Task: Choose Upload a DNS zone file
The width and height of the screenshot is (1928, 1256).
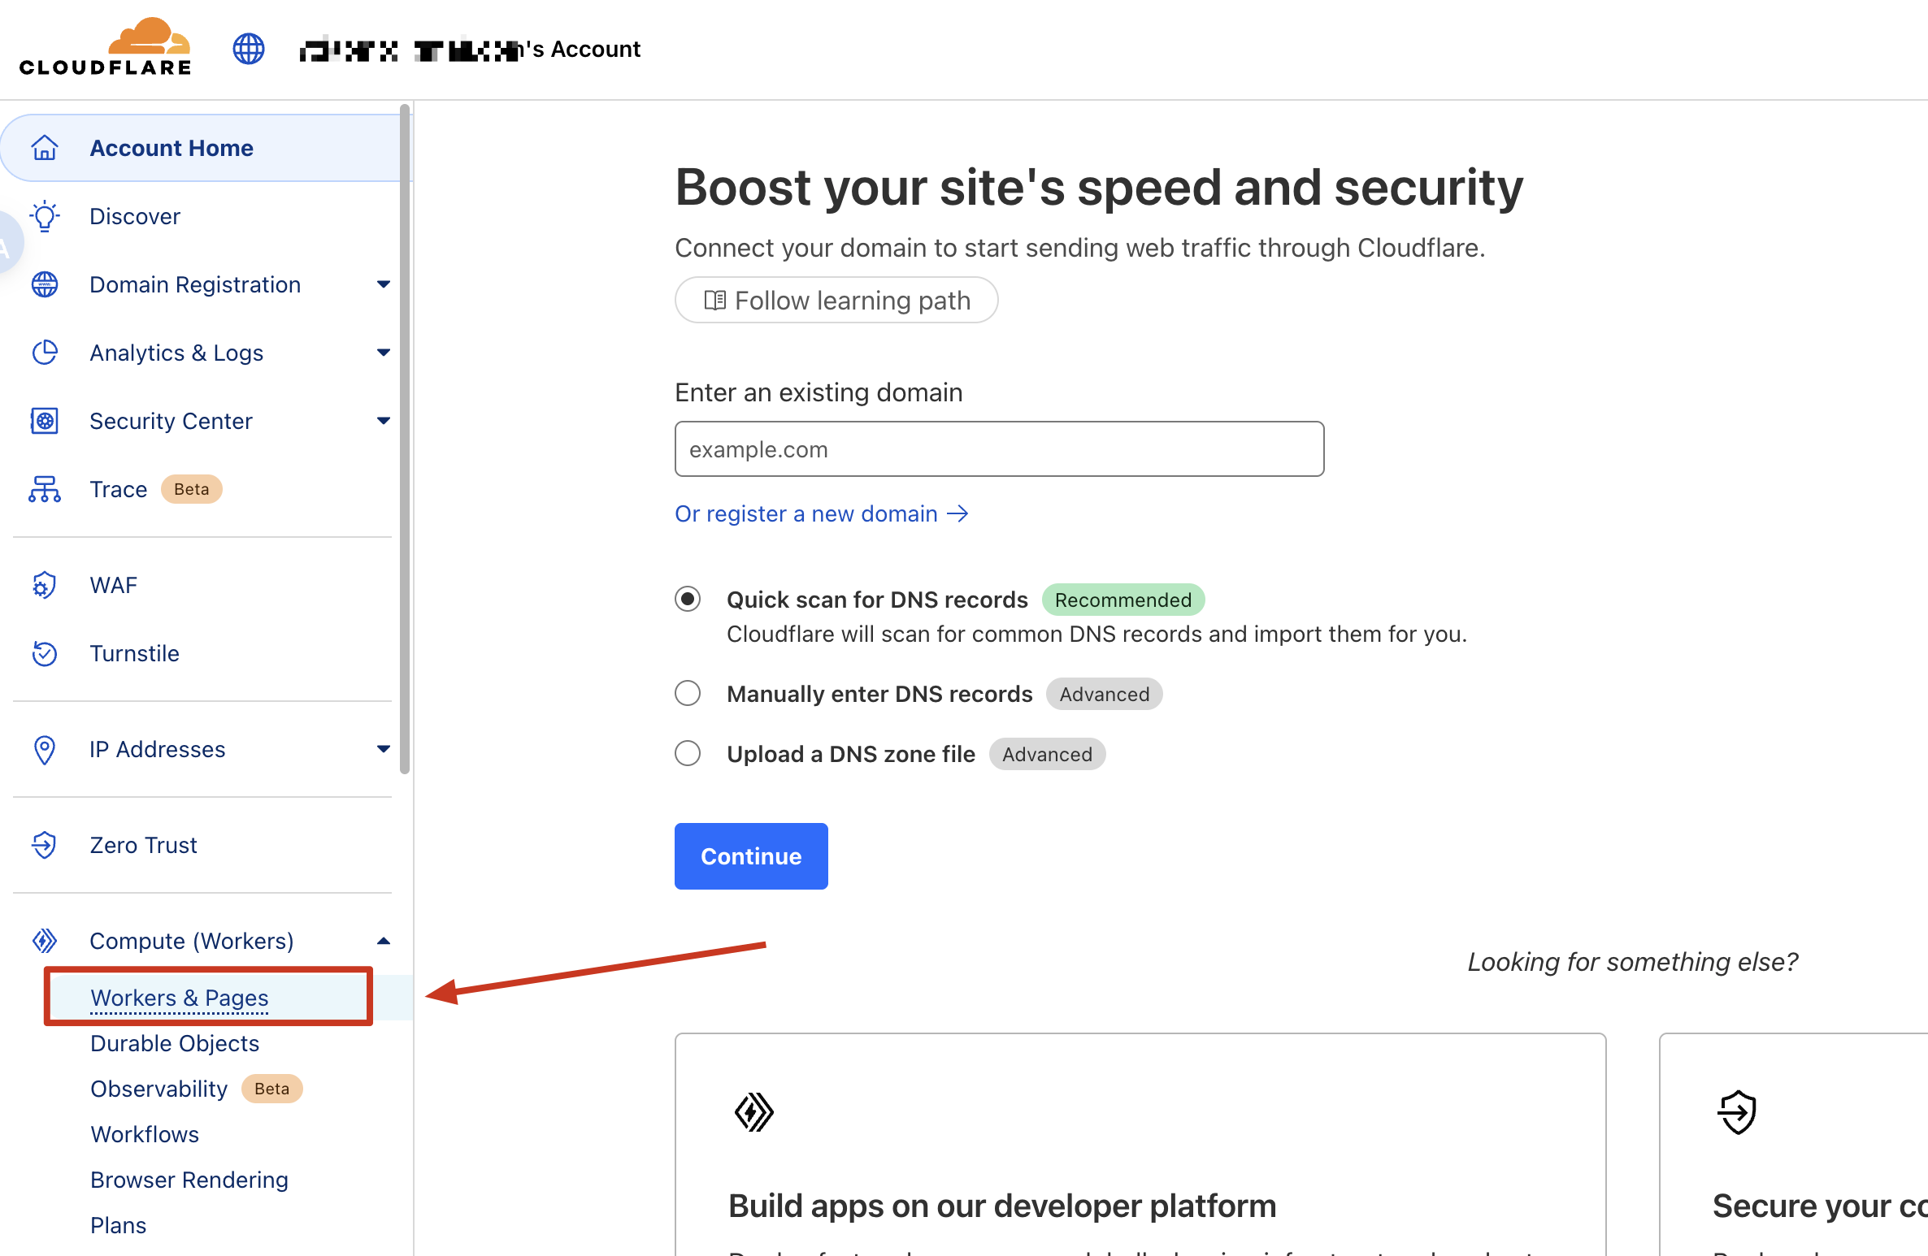Action: [x=688, y=754]
